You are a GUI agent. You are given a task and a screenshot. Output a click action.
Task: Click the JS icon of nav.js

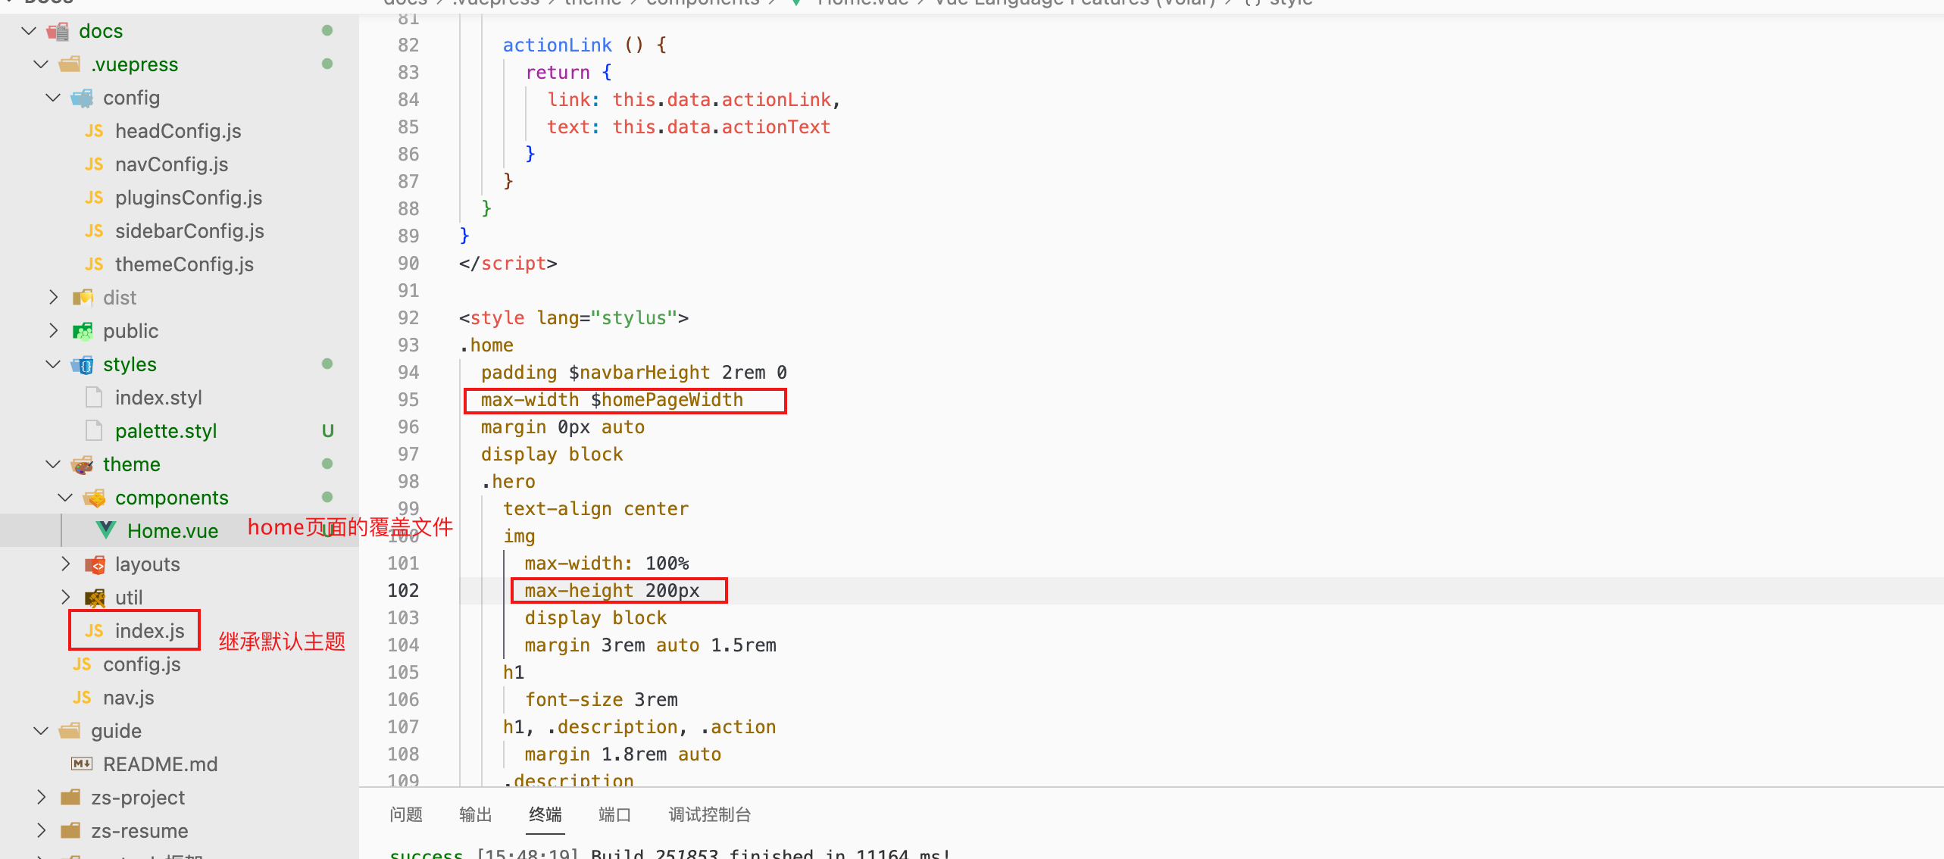(82, 698)
